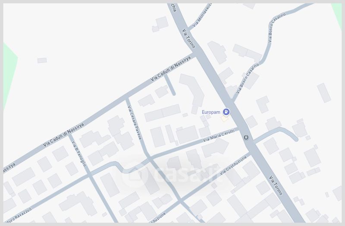Select the Ravazzoli street label
This screenshot has width=345, height=226.
(x=19, y=214)
